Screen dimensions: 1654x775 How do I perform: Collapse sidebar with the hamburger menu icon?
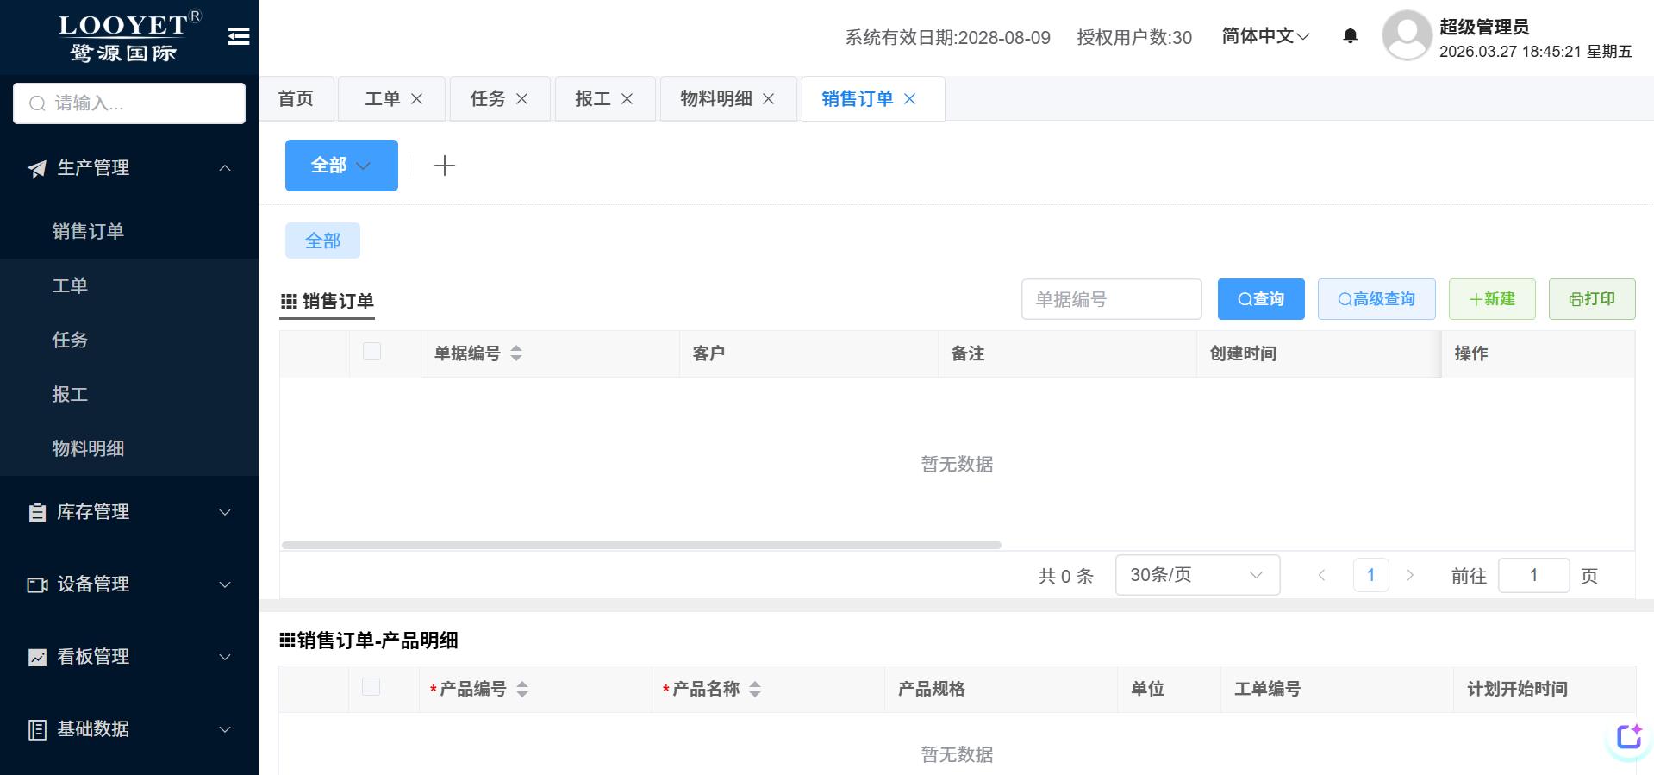click(x=239, y=36)
